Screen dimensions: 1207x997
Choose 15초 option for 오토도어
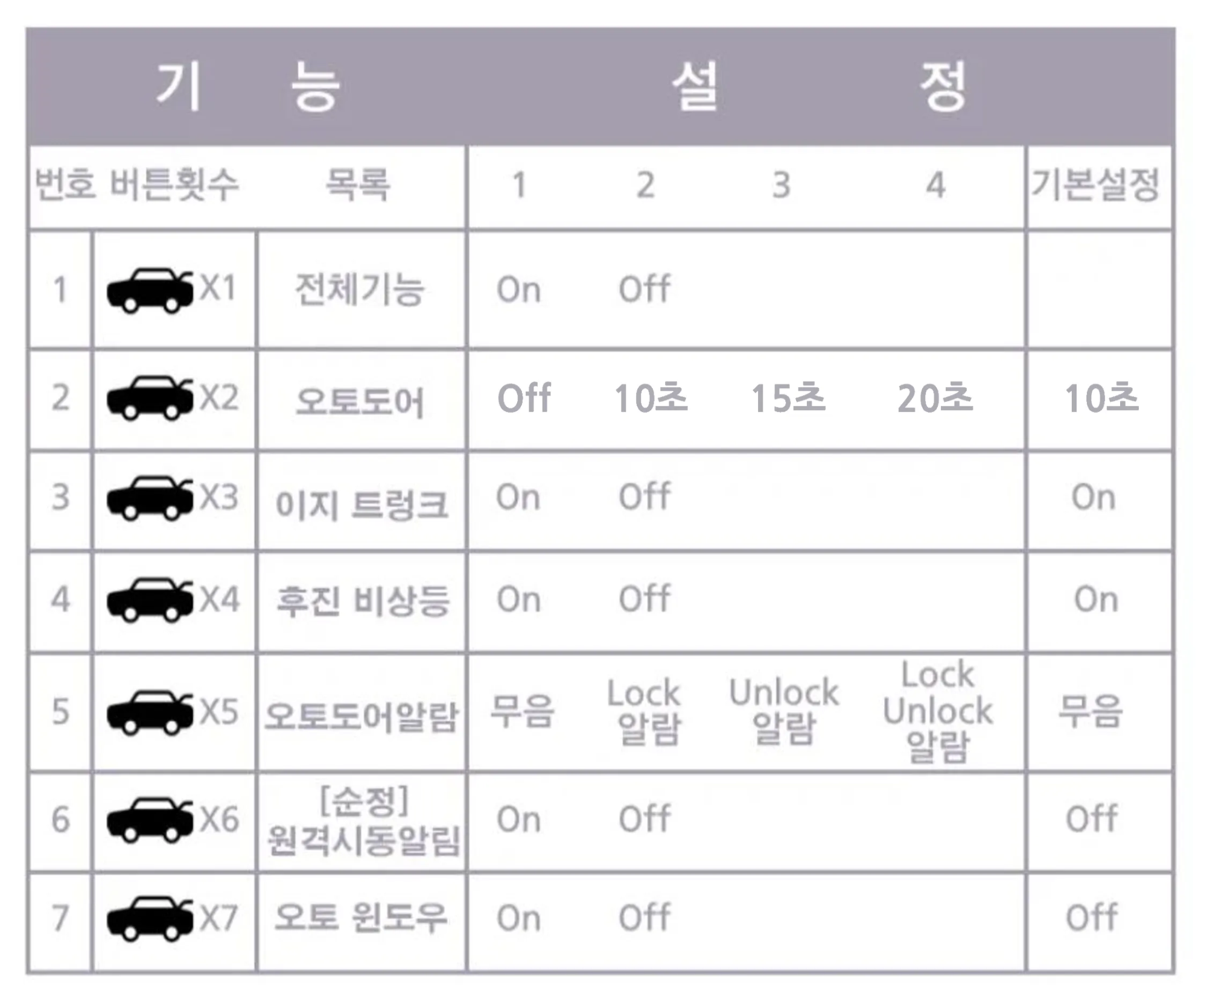click(x=788, y=399)
